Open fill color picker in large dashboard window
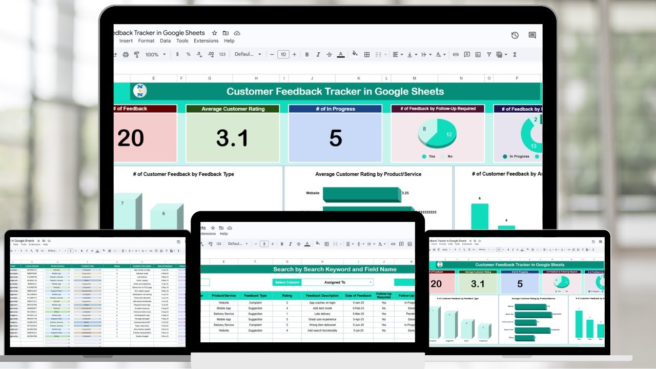 click(x=355, y=54)
